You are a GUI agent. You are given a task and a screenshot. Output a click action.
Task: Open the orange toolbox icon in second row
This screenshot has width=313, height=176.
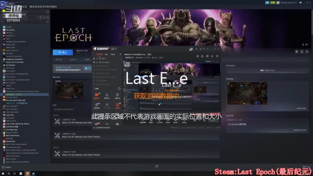[117, 106]
